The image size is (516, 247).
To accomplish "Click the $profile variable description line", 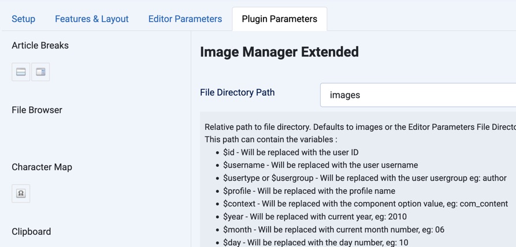I will (x=309, y=191).
